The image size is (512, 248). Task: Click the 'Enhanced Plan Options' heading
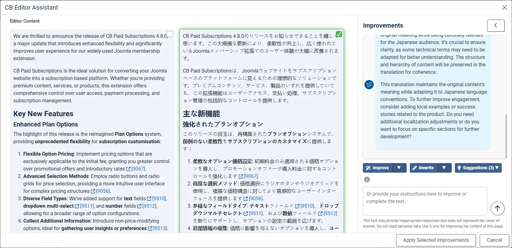[46, 124]
